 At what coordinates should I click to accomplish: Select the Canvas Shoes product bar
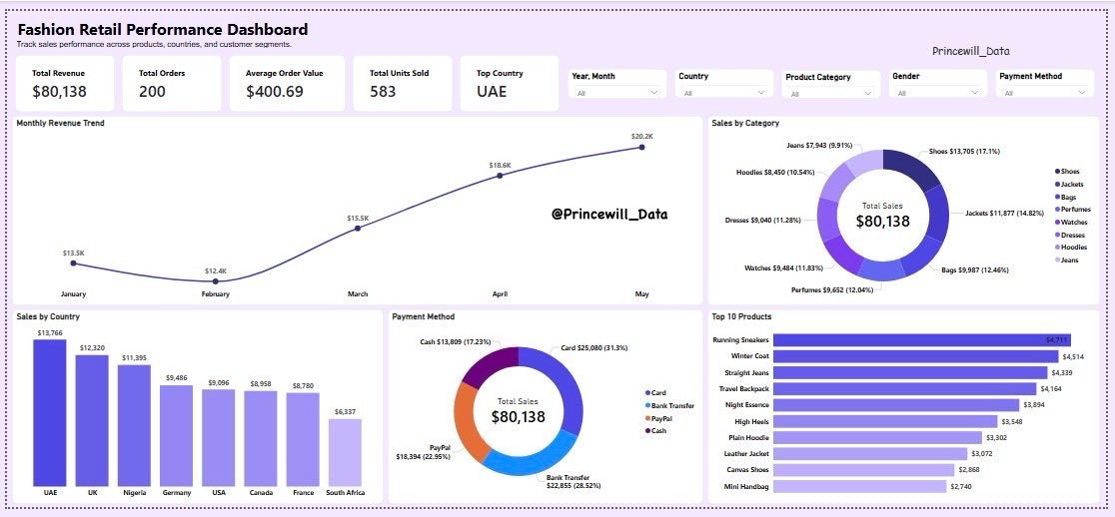(863, 470)
